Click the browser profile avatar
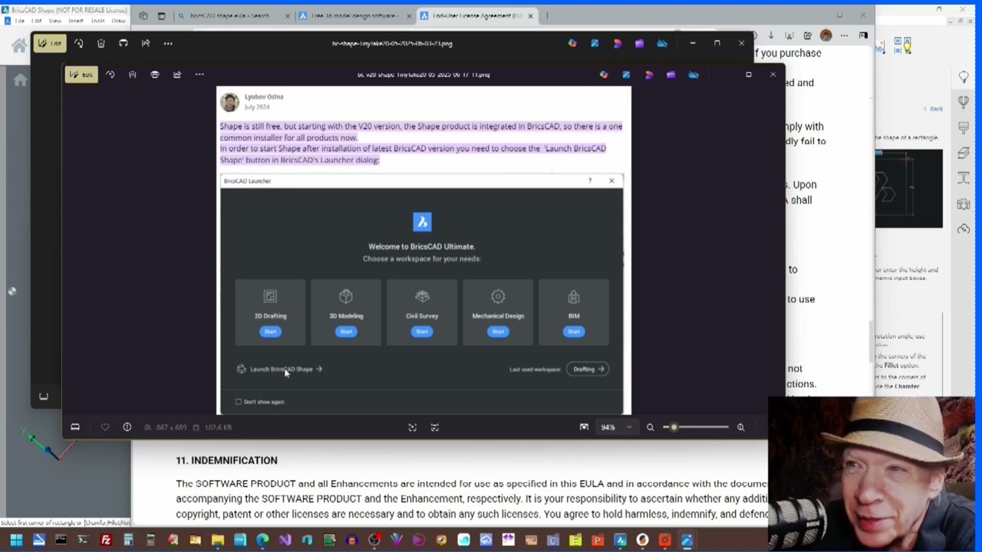Screen dimensions: 982x552 click(x=825, y=35)
